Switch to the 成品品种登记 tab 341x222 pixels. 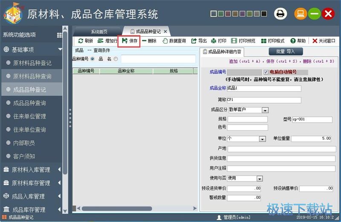click(146, 32)
